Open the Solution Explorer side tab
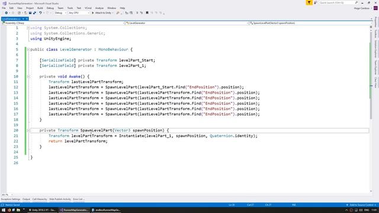Screen dimensions: 379x213 point(375,49)
